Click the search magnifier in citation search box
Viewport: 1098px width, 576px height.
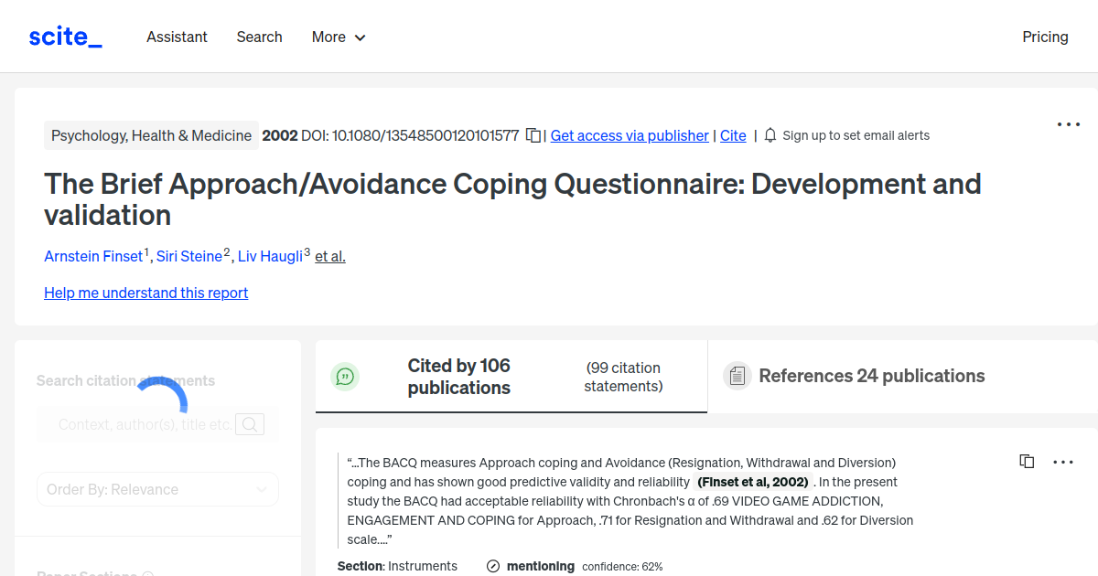249,423
